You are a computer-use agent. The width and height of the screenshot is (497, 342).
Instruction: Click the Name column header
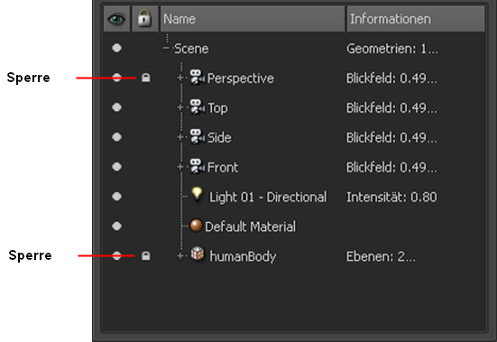253,19
